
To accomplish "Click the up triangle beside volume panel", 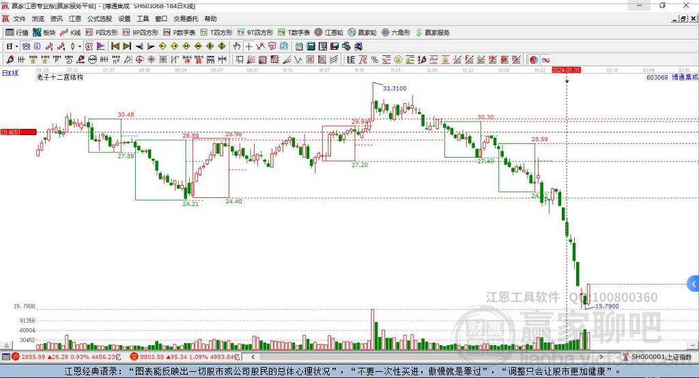I will pyautogui.click(x=6, y=345).
